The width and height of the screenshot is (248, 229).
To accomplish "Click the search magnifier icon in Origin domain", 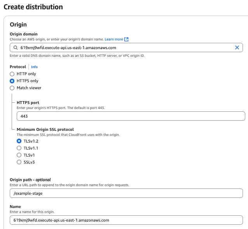I will pos(16,48).
